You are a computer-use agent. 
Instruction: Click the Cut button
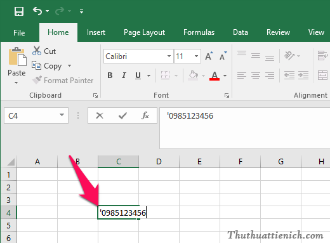(x=44, y=51)
